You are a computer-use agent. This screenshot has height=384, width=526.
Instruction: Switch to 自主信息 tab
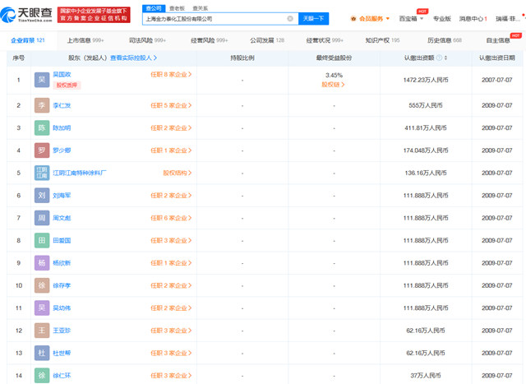pyautogui.click(x=498, y=40)
